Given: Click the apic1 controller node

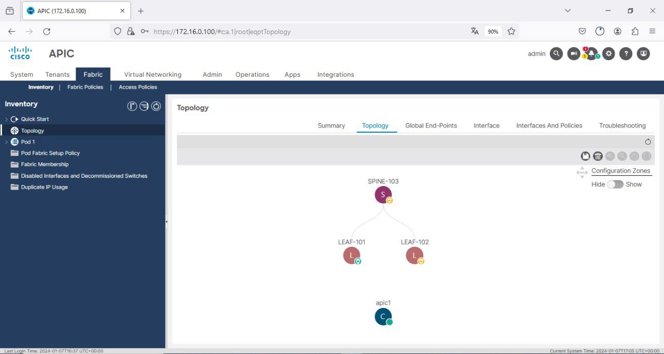Looking at the screenshot, I should (x=383, y=316).
